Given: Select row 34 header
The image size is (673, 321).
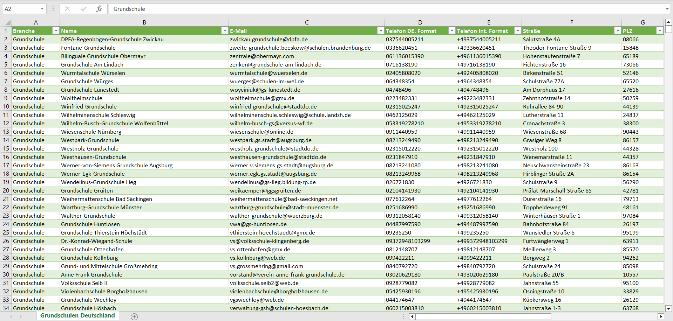Looking at the screenshot, I should point(6,308).
